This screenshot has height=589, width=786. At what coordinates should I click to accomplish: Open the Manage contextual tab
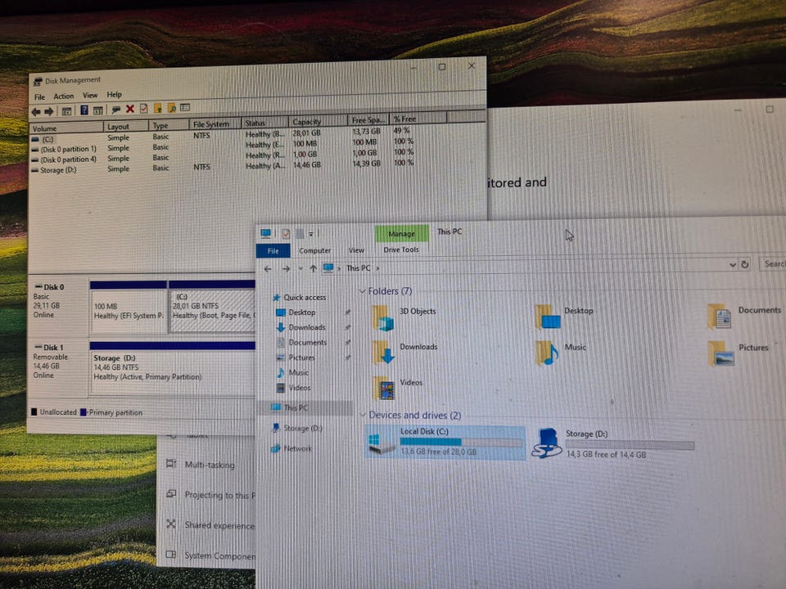click(401, 233)
